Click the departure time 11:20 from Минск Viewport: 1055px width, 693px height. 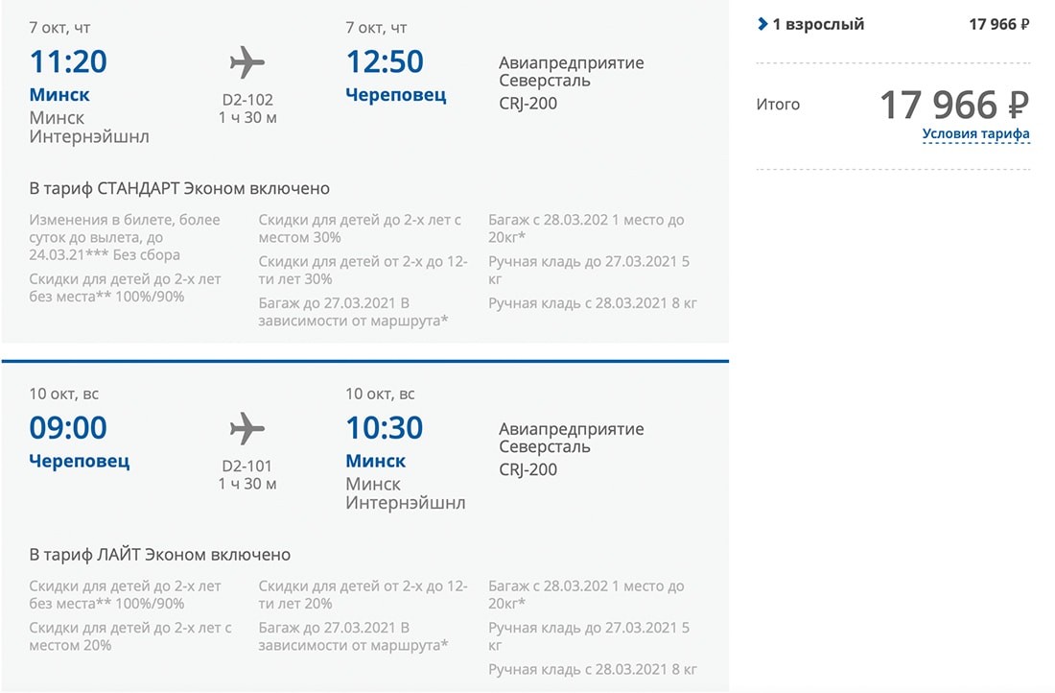(68, 62)
